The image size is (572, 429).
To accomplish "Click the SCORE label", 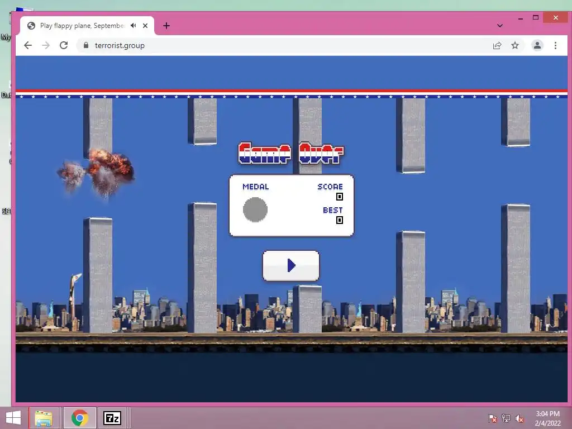I will (x=330, y=187).
